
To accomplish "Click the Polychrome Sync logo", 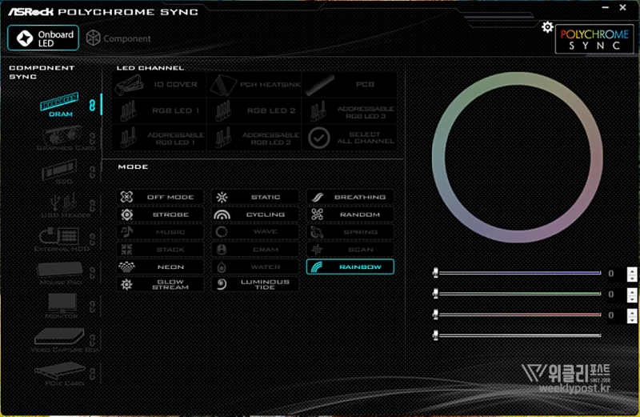I will coord(594,39).
